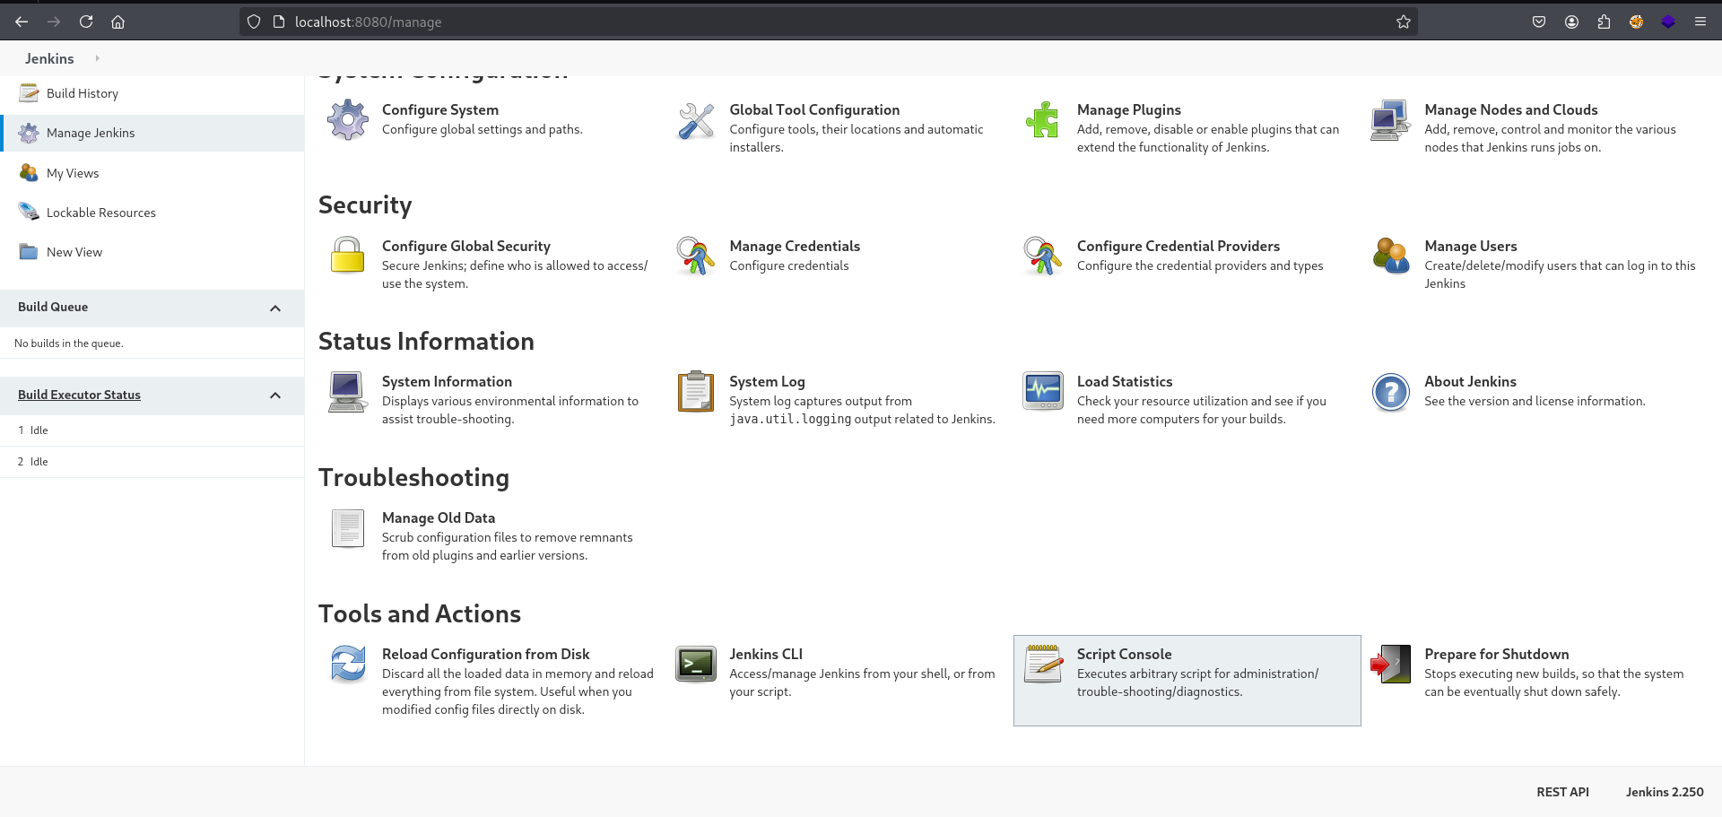Click the Build Executor Status link
The height and width of the screenshot is (817, 1722).
click(x=79, y=395)
